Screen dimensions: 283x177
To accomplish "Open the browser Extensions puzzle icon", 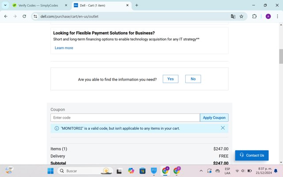I will tap(254, 16).
